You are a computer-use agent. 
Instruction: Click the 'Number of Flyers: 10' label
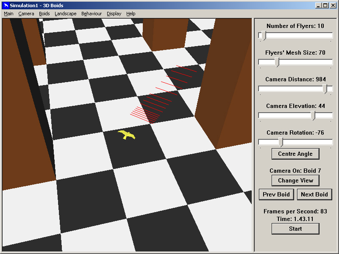point(295,26)
